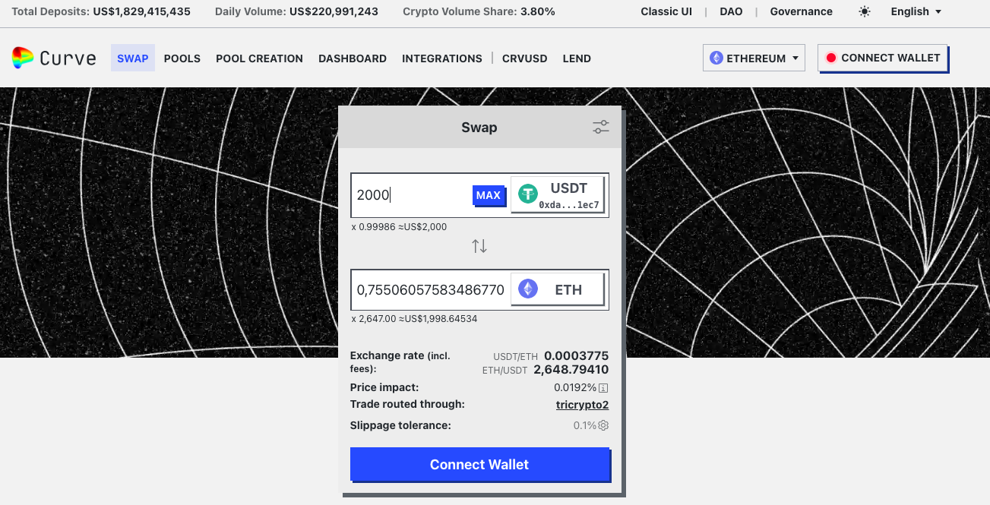This screenshot has height=505, width=990.
Task: Open the tricrypto2 pool link
Action: pyautogui.click(x=582, y=405)
